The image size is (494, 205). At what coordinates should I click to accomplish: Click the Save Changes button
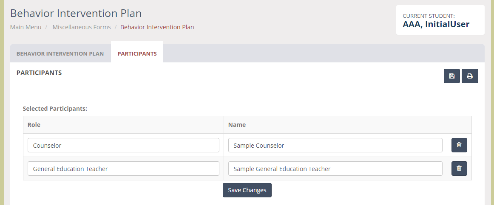[247, 190]
